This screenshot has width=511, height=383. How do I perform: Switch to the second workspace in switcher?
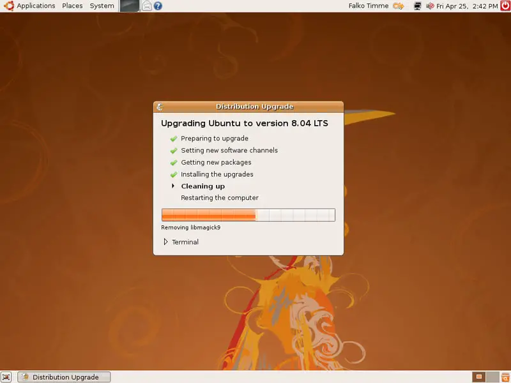(x=492, y=377)
